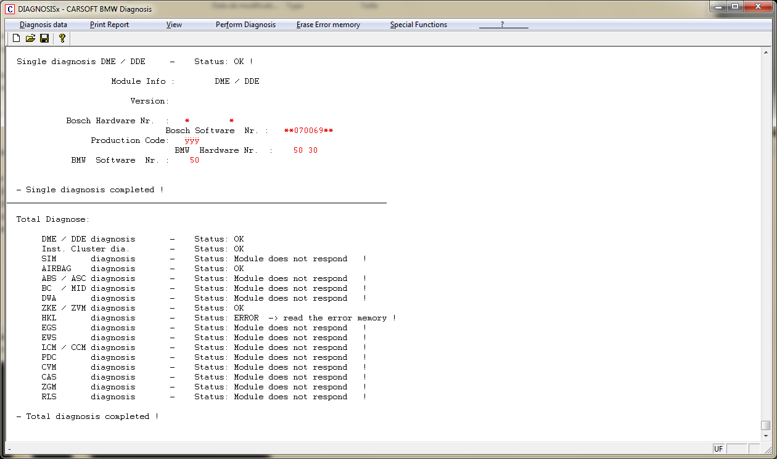Click the PDC diagnosis row
Viewport: 777px width, 459px height.
tap(204, 357)
